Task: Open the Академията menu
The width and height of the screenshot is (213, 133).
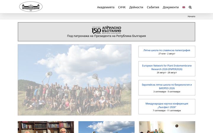Action: (106, 7)
